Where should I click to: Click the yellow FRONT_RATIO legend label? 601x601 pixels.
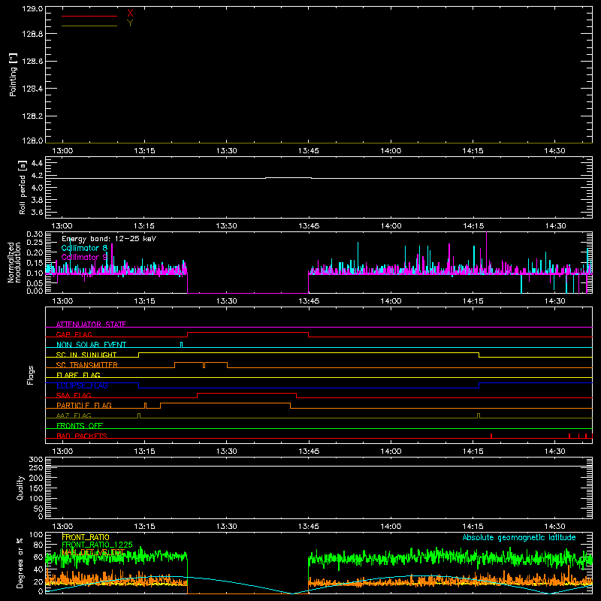click(x=86, y=537)
